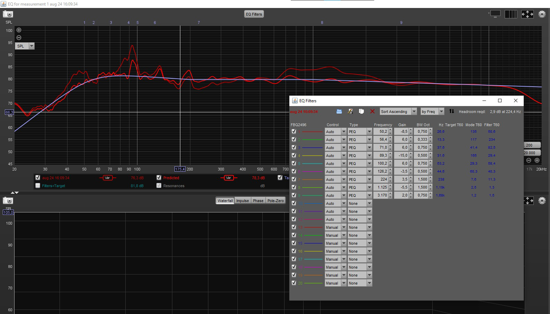Capture upper graph with camera icon

[x=8, y=14]
